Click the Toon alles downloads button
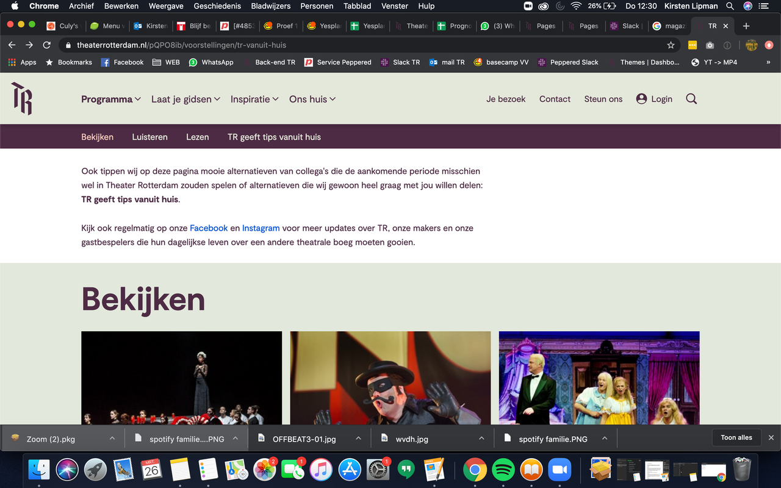The image size is (781, 488). click(736, 437)
